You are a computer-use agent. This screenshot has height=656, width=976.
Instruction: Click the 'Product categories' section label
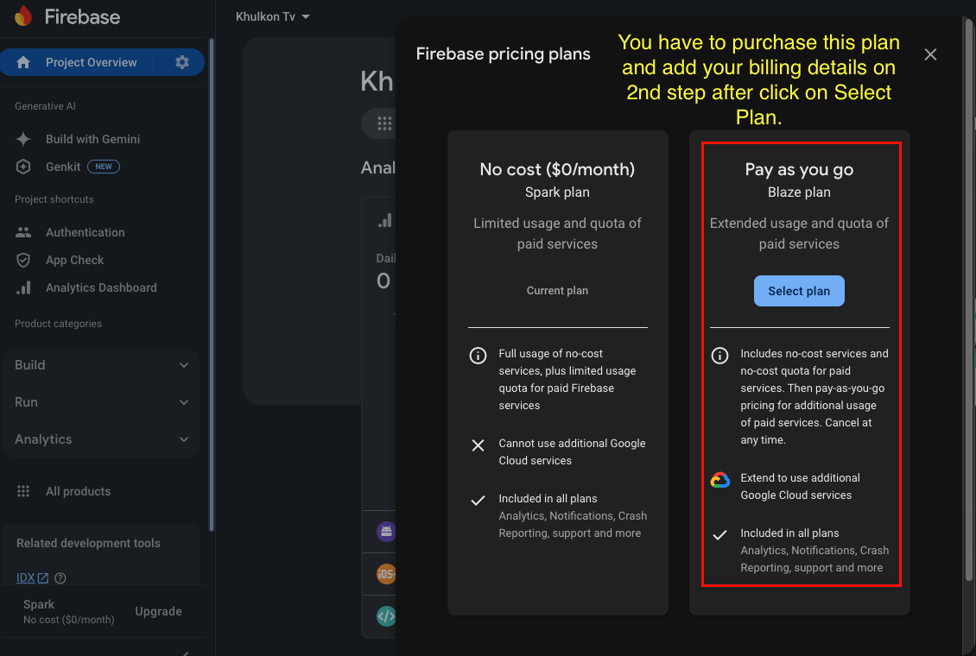pos(58,324)
